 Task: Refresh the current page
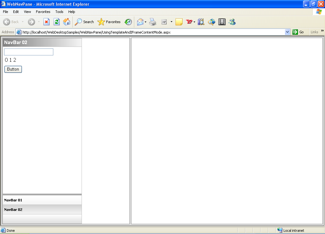(x=56, y=22)
